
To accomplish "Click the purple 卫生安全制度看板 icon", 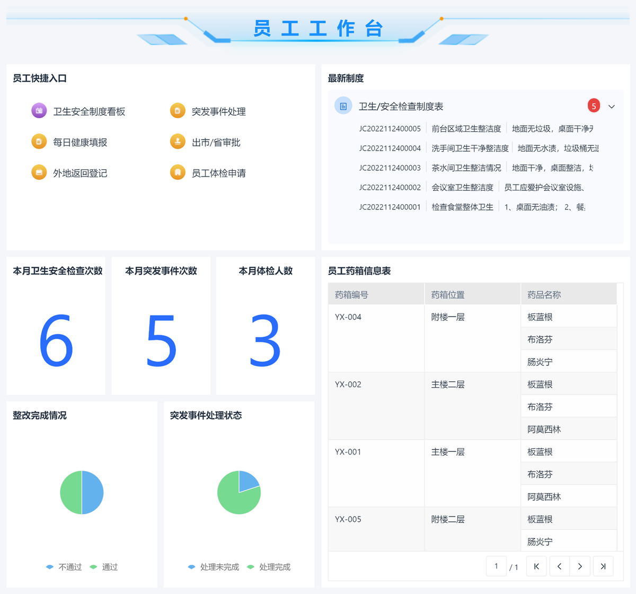I will [39, 111].
